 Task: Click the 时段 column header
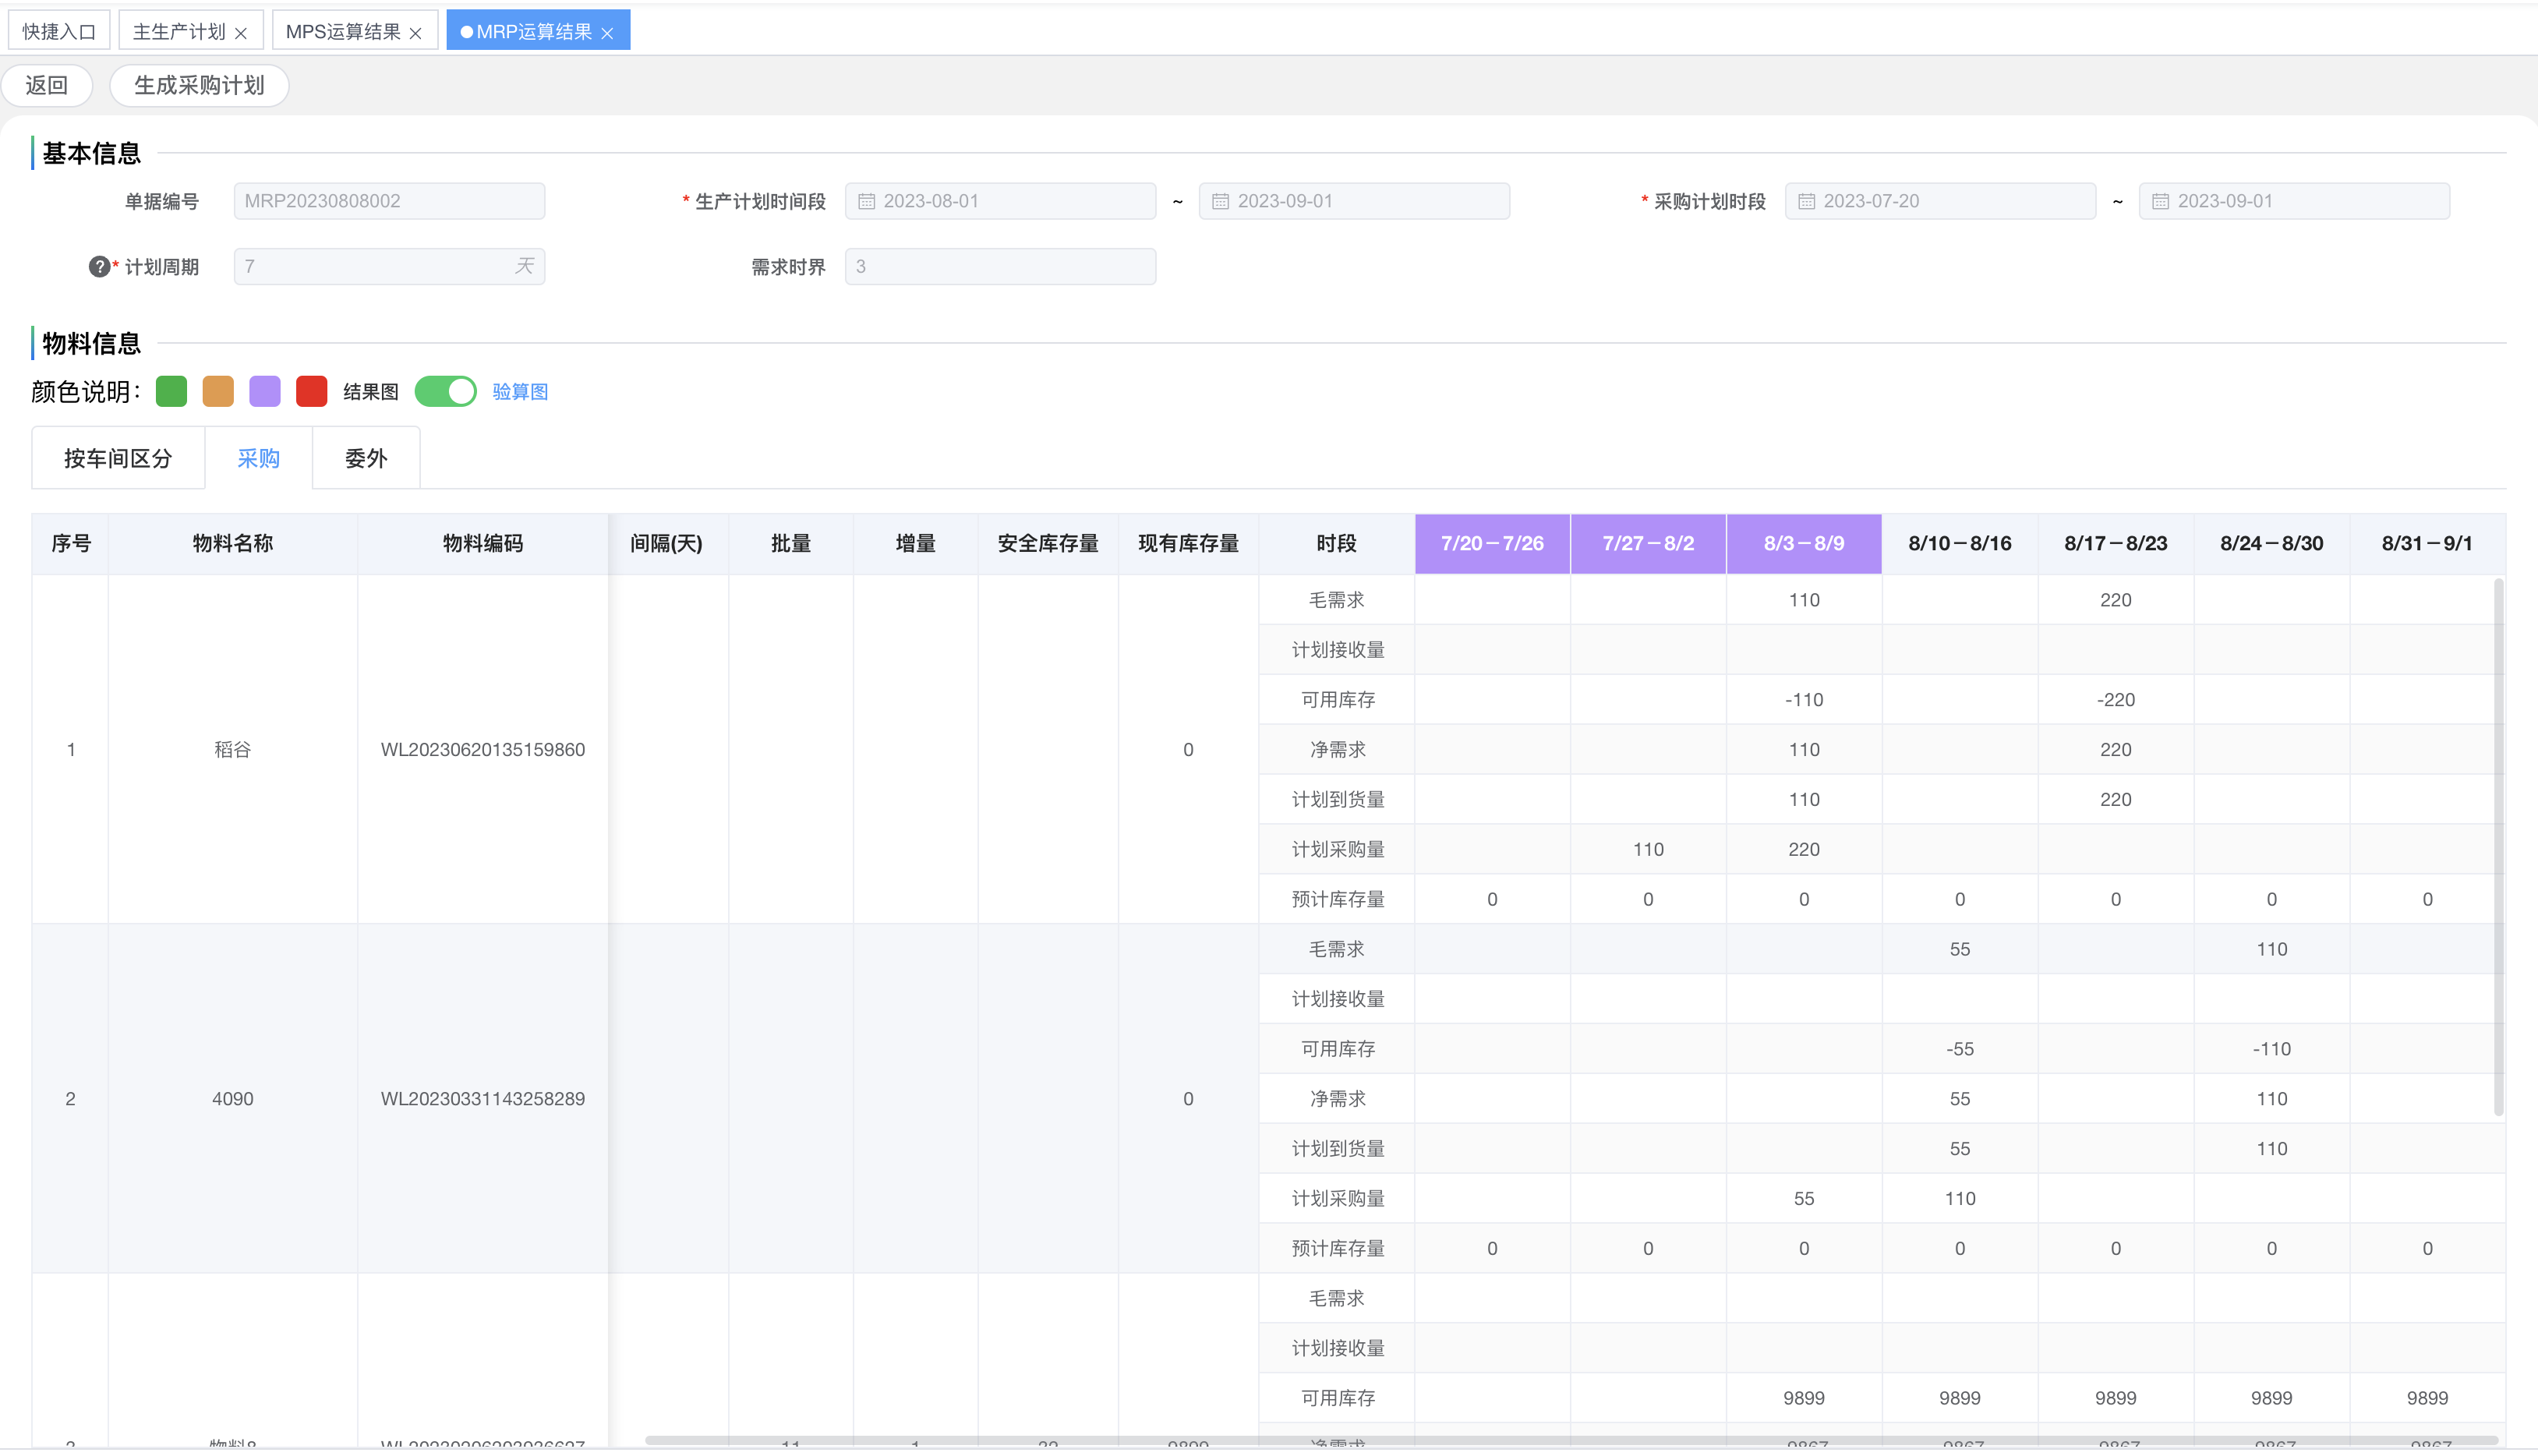(1337, 543)
